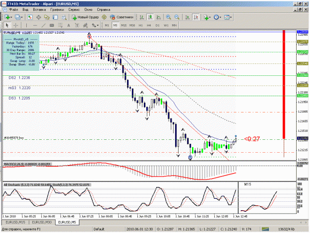The height and width of the screenshot is (233, 310).
Task: Select the Vertical Line drawing tool
Action: (26, 25)
